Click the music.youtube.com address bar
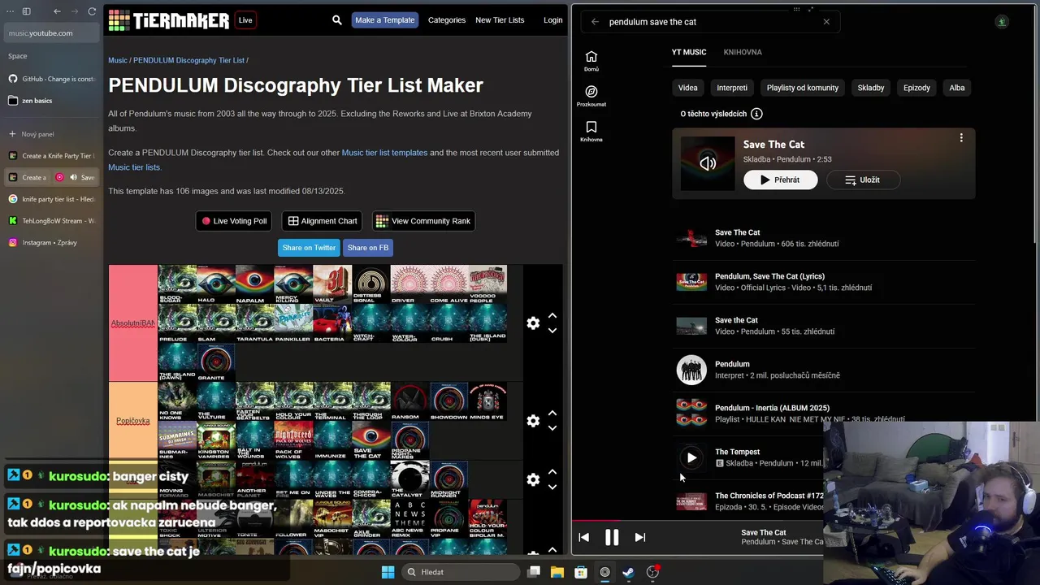 [x=52, y=33]
